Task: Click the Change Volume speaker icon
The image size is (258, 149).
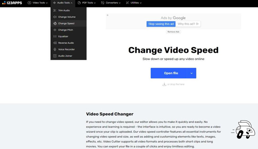Action: pos(55,17)
